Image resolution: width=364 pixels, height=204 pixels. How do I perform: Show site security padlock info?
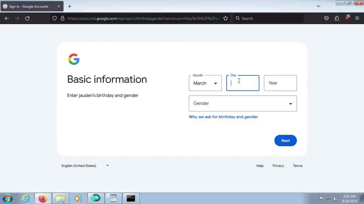tap(63, 18)
